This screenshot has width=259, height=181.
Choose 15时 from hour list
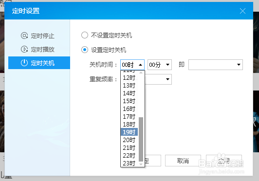pos(129,101)
